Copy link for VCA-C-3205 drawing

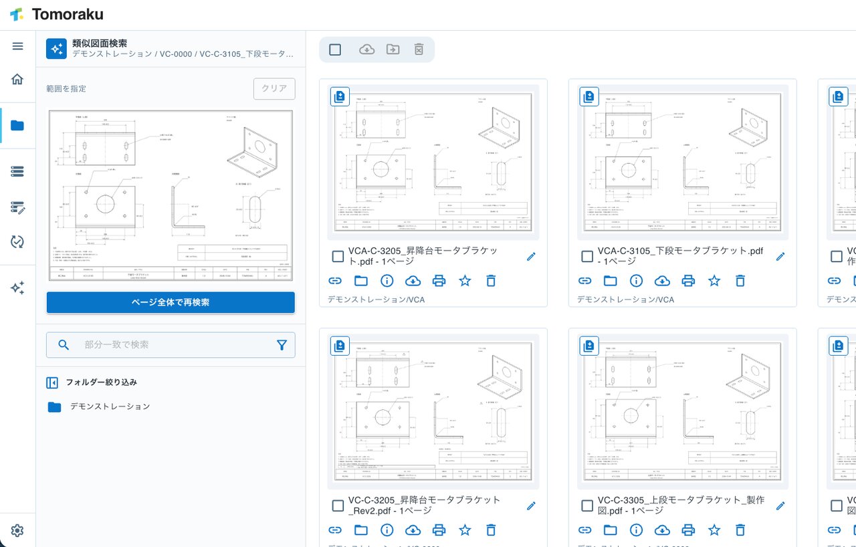point(335,281)
